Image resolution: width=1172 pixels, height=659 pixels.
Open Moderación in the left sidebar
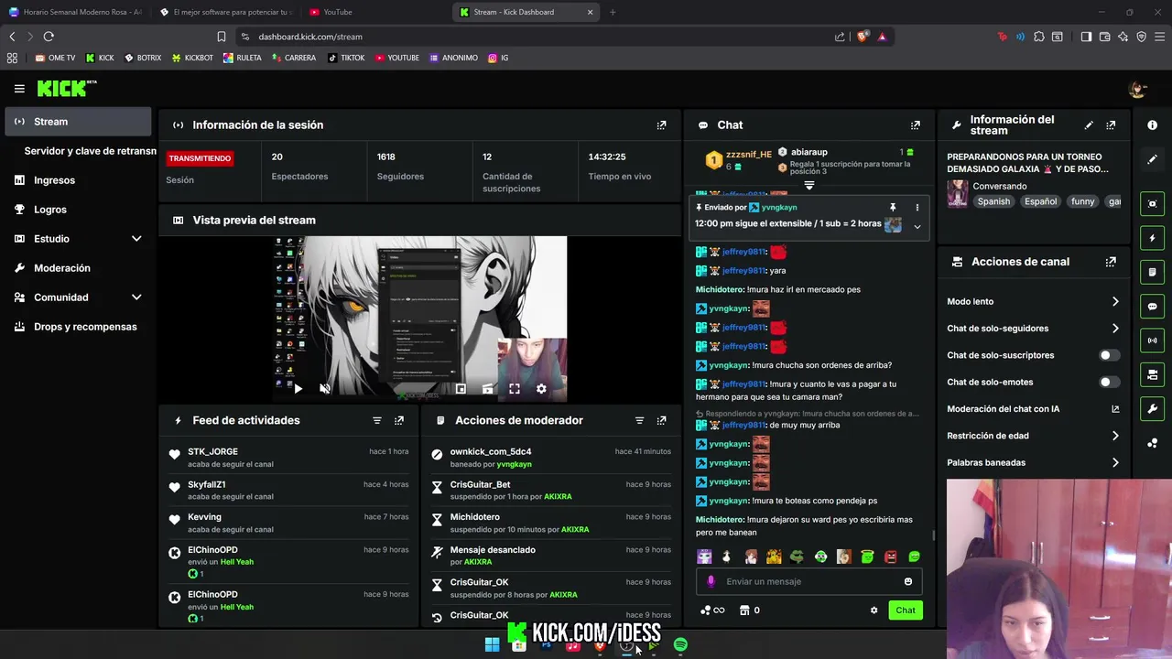tap(78, 268)
